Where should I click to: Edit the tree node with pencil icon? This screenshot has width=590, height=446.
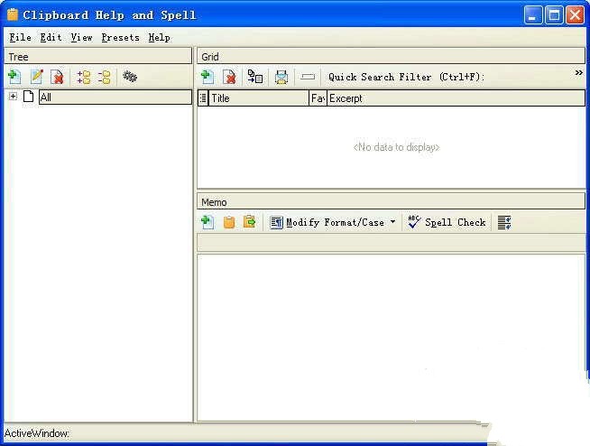[x=36, y=77]
